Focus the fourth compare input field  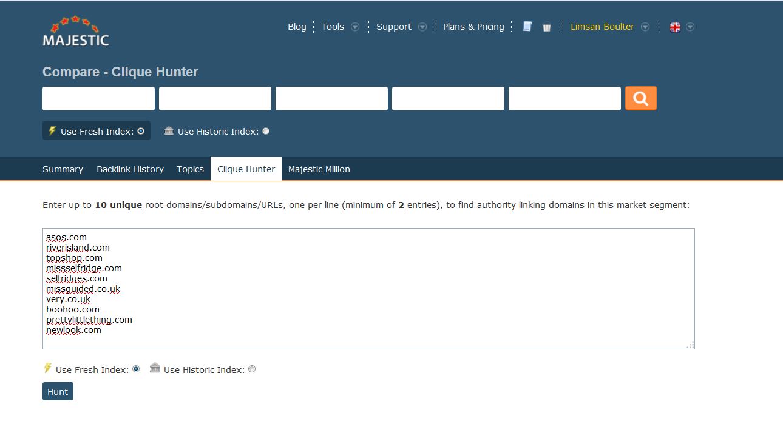(448, 98)
